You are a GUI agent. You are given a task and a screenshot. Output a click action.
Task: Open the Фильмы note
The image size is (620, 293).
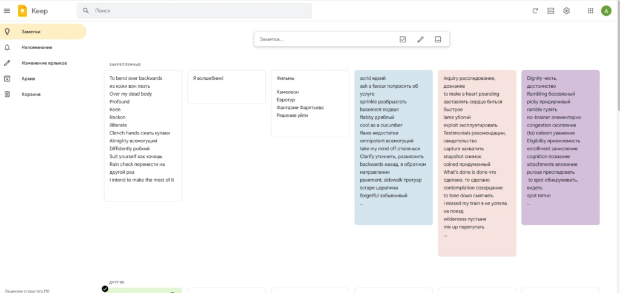pyautogui.click(x=310, y=104)
